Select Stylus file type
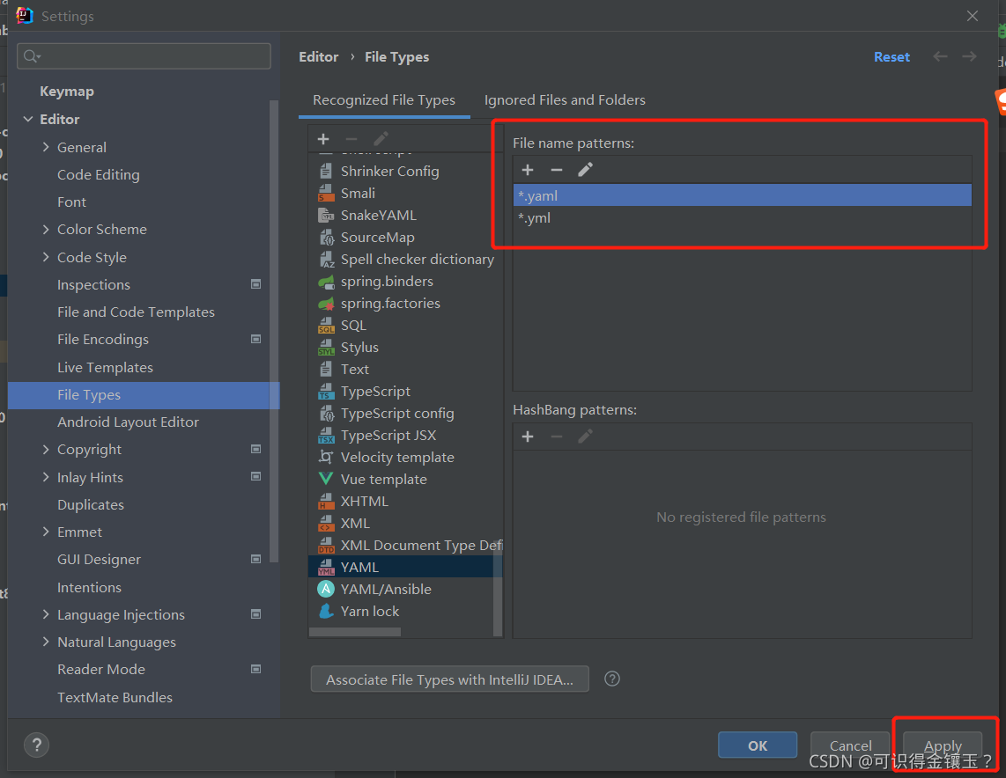Viewport: 1006px width, 778px height. (405, 348)
